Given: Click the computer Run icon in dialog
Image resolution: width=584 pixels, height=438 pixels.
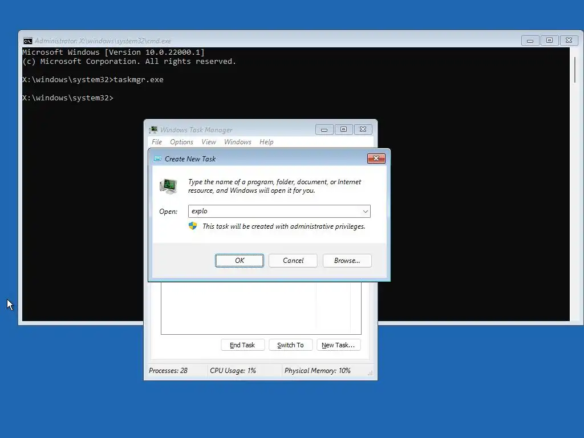Looking at the screenshot, I should [168, 186].
